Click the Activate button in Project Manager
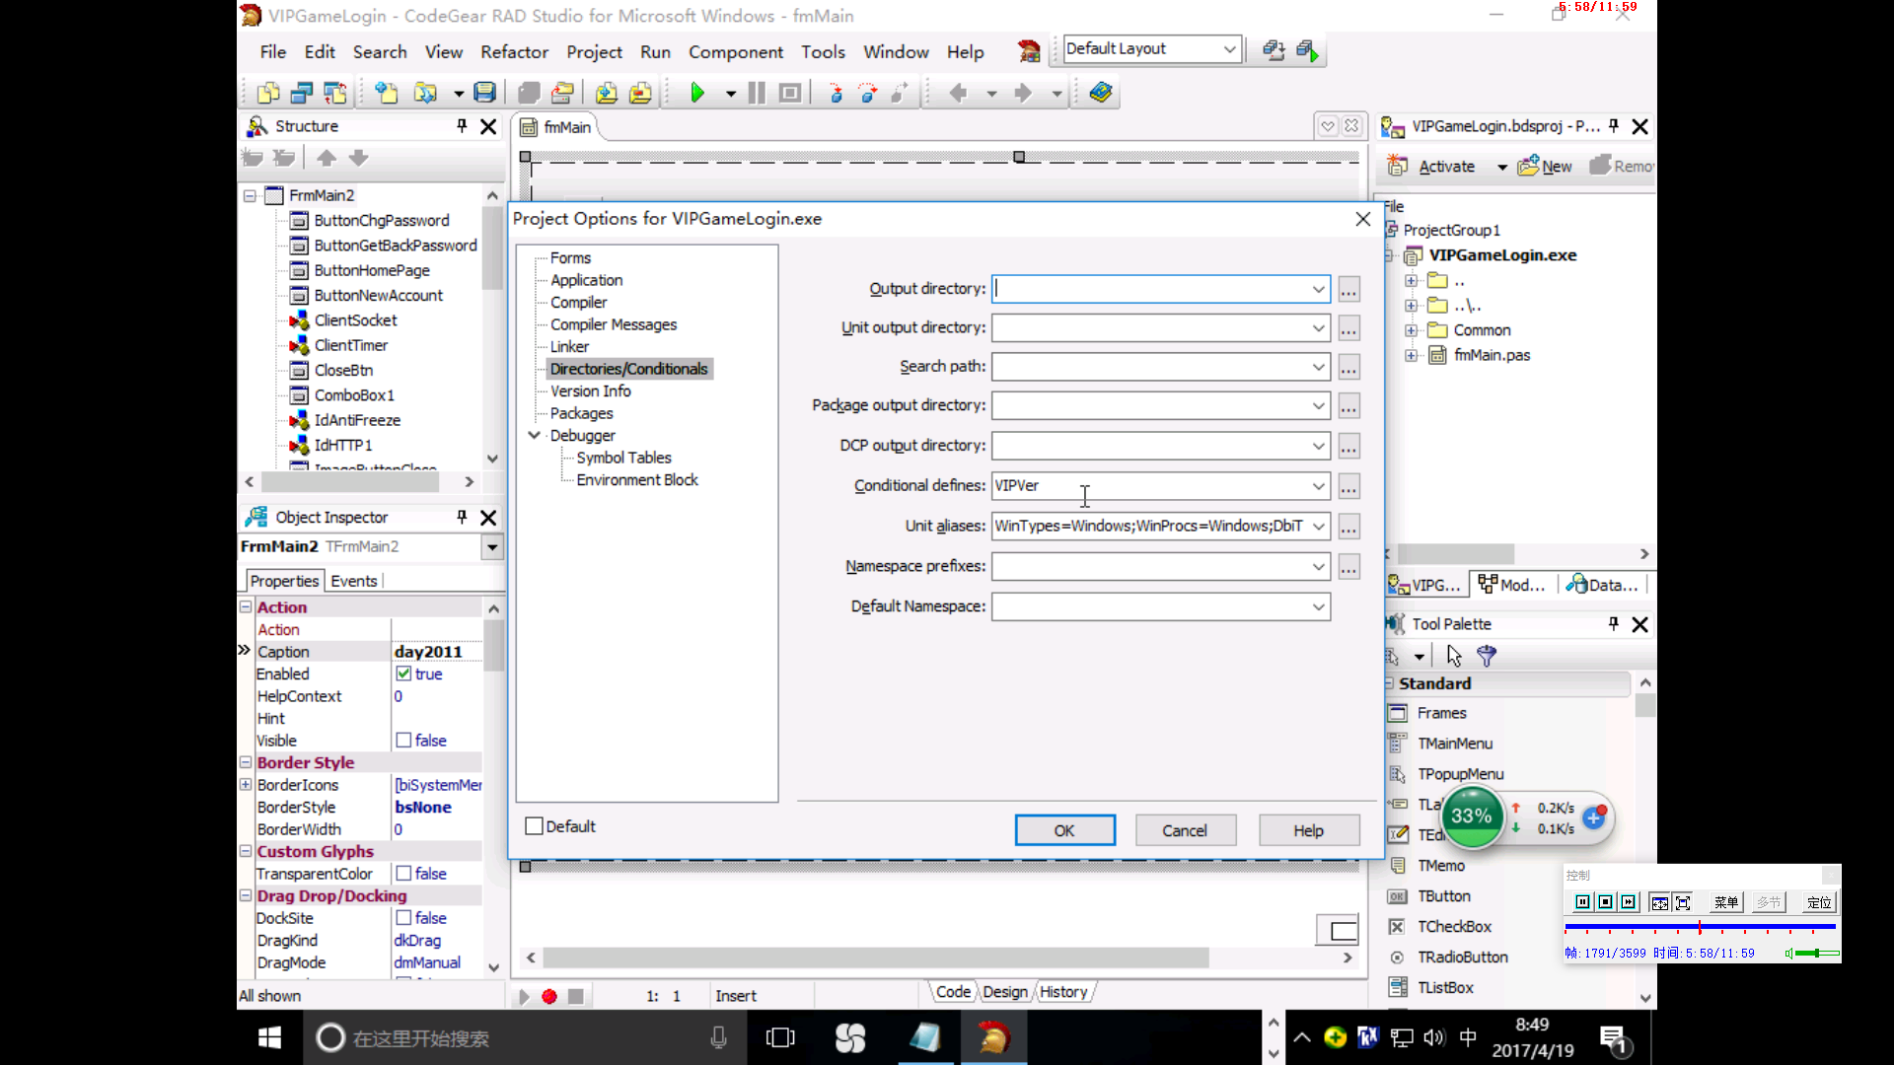 click(x=1432, y=167)
